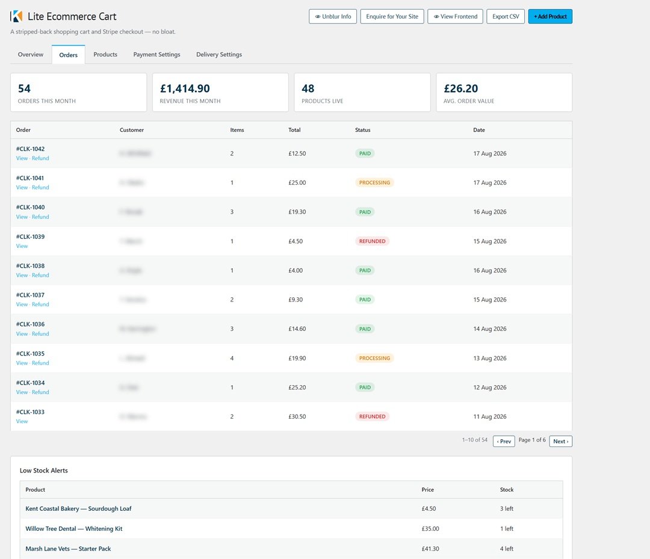Click the Customer column header
The width and height of the screenshot is (650, 559).
tap(132, 130)
